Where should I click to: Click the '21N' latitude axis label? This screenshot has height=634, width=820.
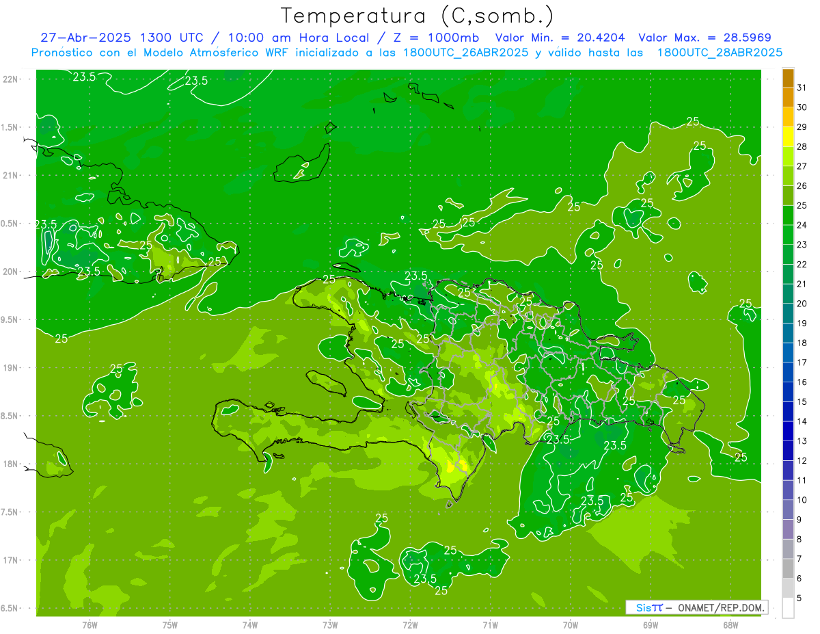[11, 175]
